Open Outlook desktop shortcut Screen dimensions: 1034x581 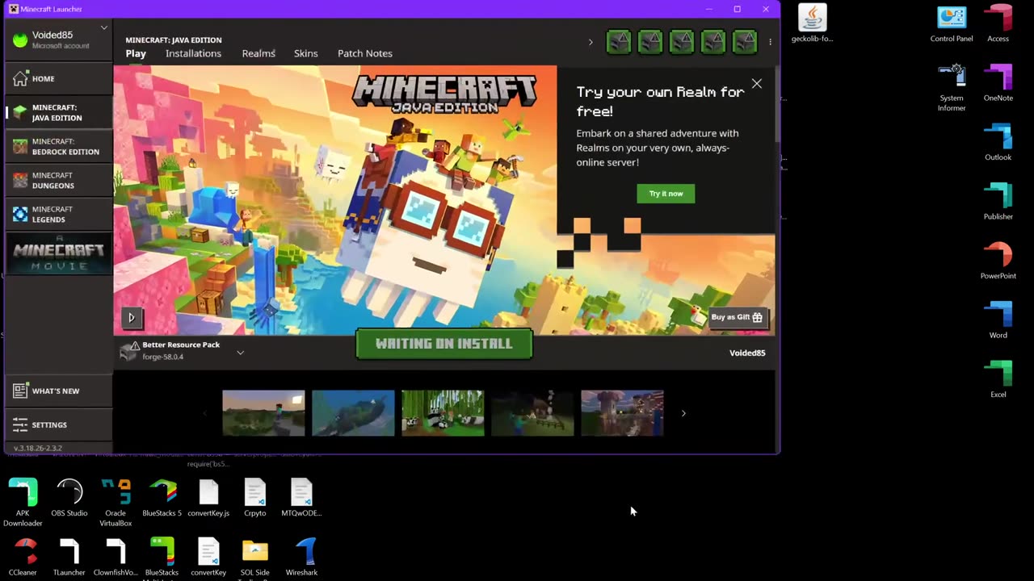tap(998, 142)
